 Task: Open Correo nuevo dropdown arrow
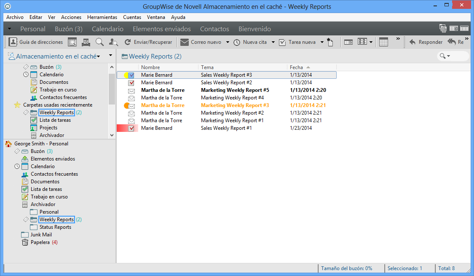(x=228, y=42)
